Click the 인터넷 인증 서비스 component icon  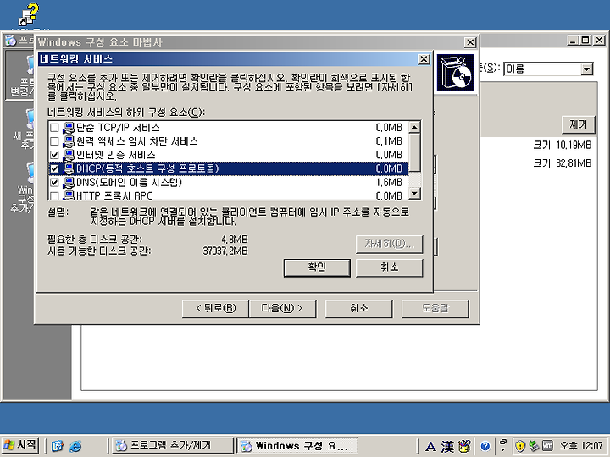69,155
